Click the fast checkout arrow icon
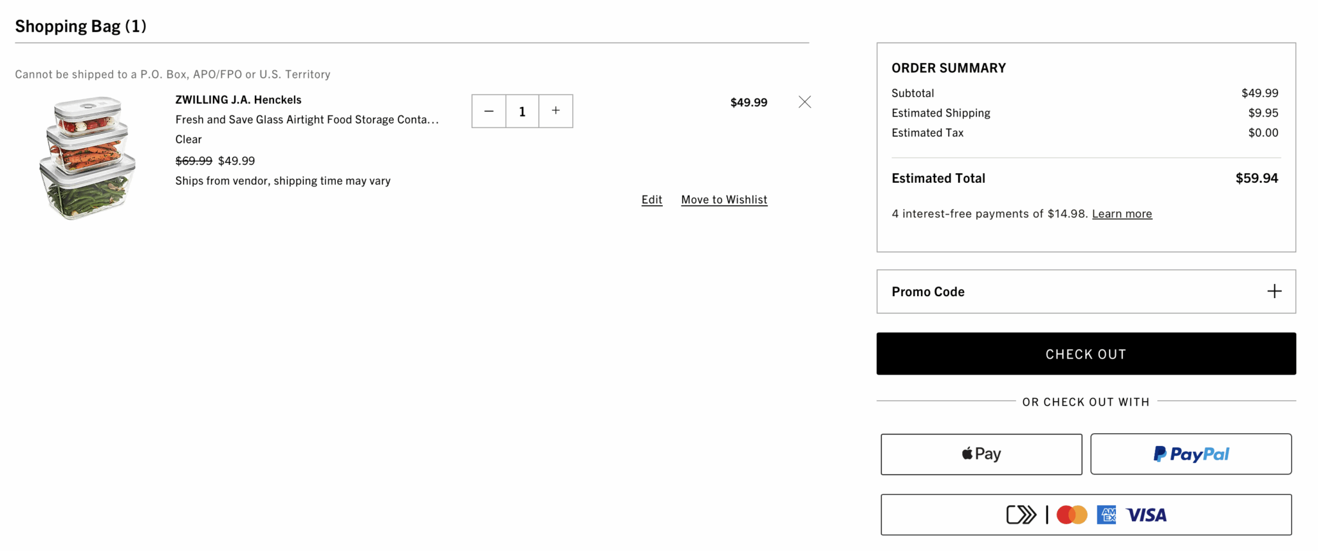This screenshot has height=551, width=1318. (1022, 514)
